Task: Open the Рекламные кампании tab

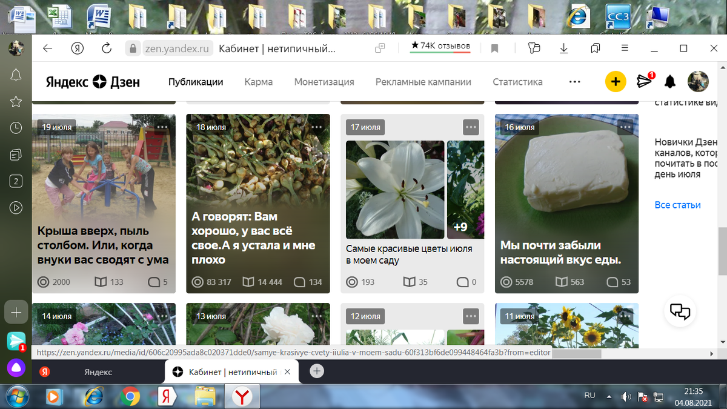Action: pos(423,82)
